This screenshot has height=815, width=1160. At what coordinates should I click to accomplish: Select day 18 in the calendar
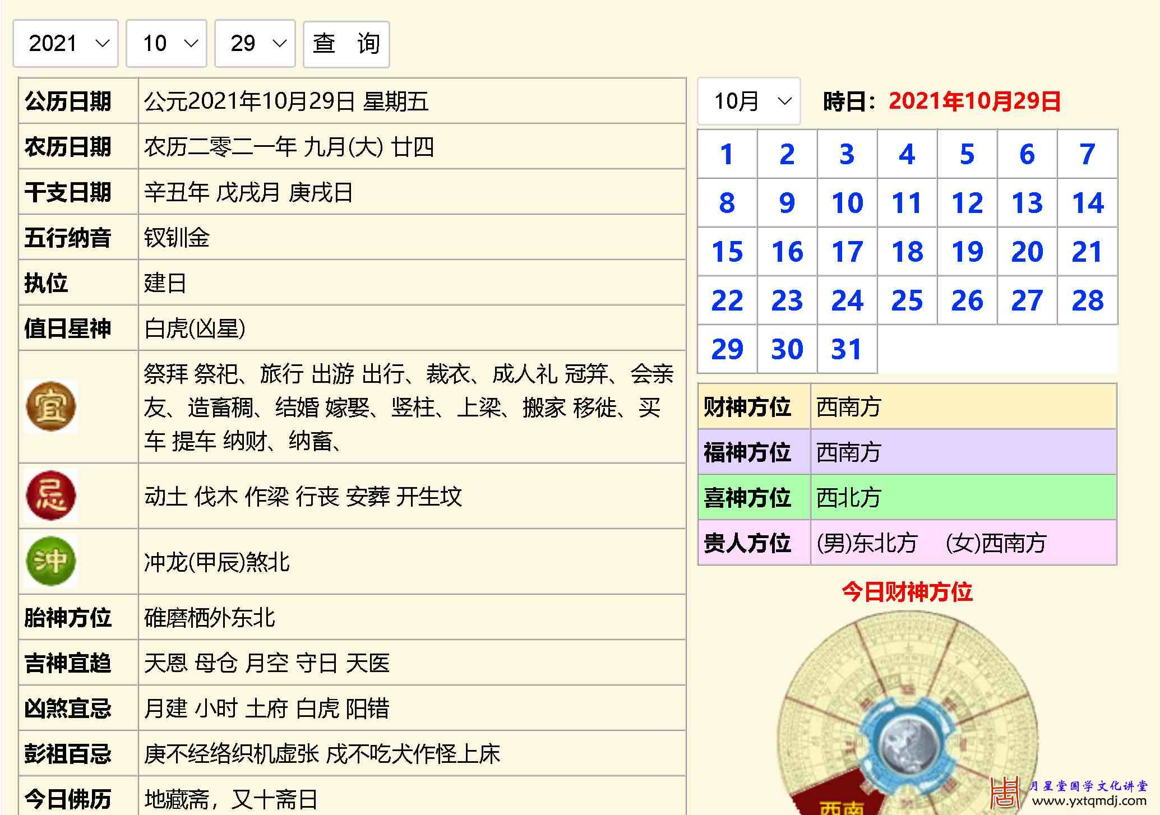pos(907,252)
